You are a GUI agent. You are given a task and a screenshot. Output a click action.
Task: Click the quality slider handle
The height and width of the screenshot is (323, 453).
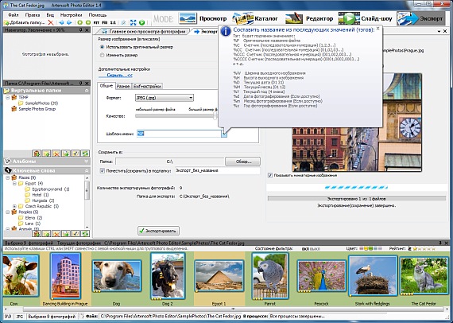tap(215, 116)
